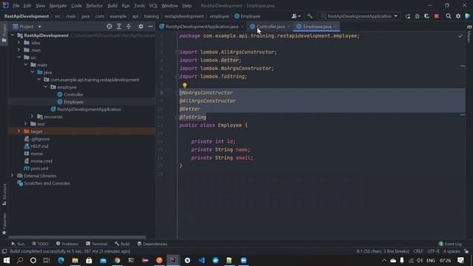473x266 pixels.
Task: Run the RestApiDevelopmentApplication configuration
Action: point(408,16)
